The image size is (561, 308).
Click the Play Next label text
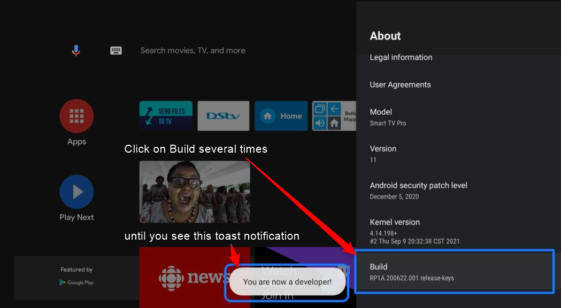(x=76, y=217)
